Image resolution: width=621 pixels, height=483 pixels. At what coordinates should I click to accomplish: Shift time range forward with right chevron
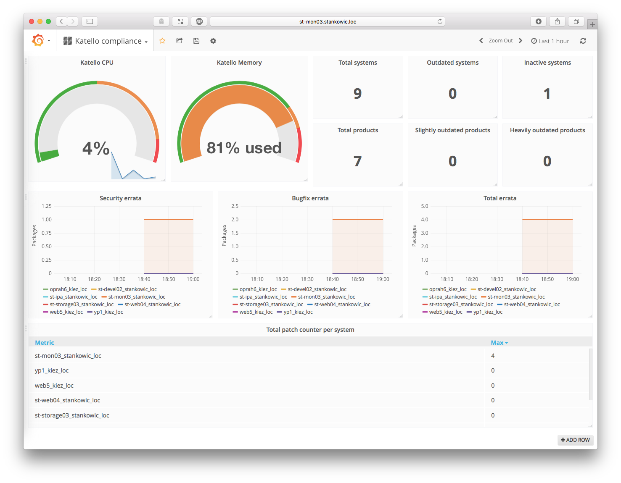pyautogui.click(x=521, y=41)
